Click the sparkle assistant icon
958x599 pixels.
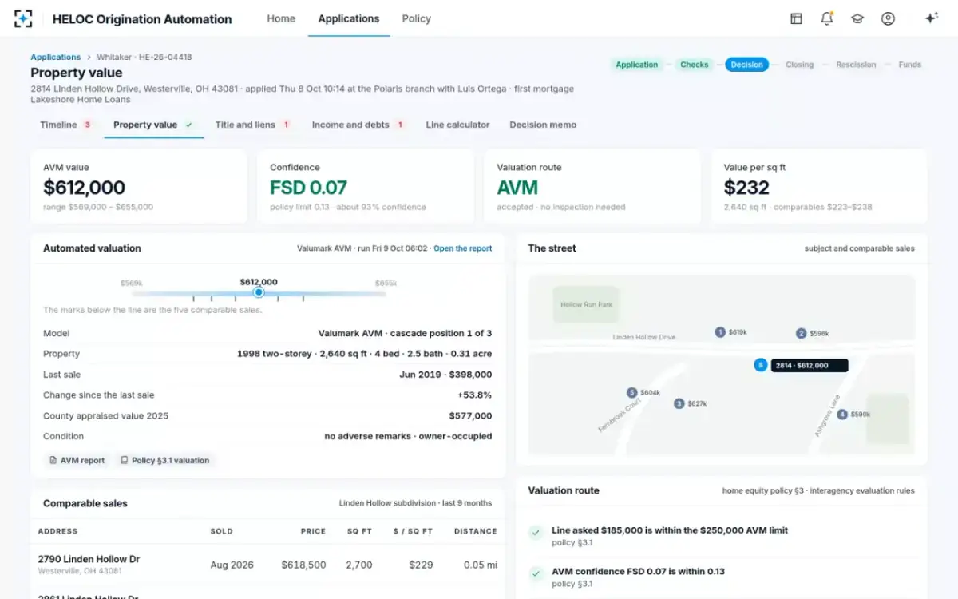pos(931,18)
